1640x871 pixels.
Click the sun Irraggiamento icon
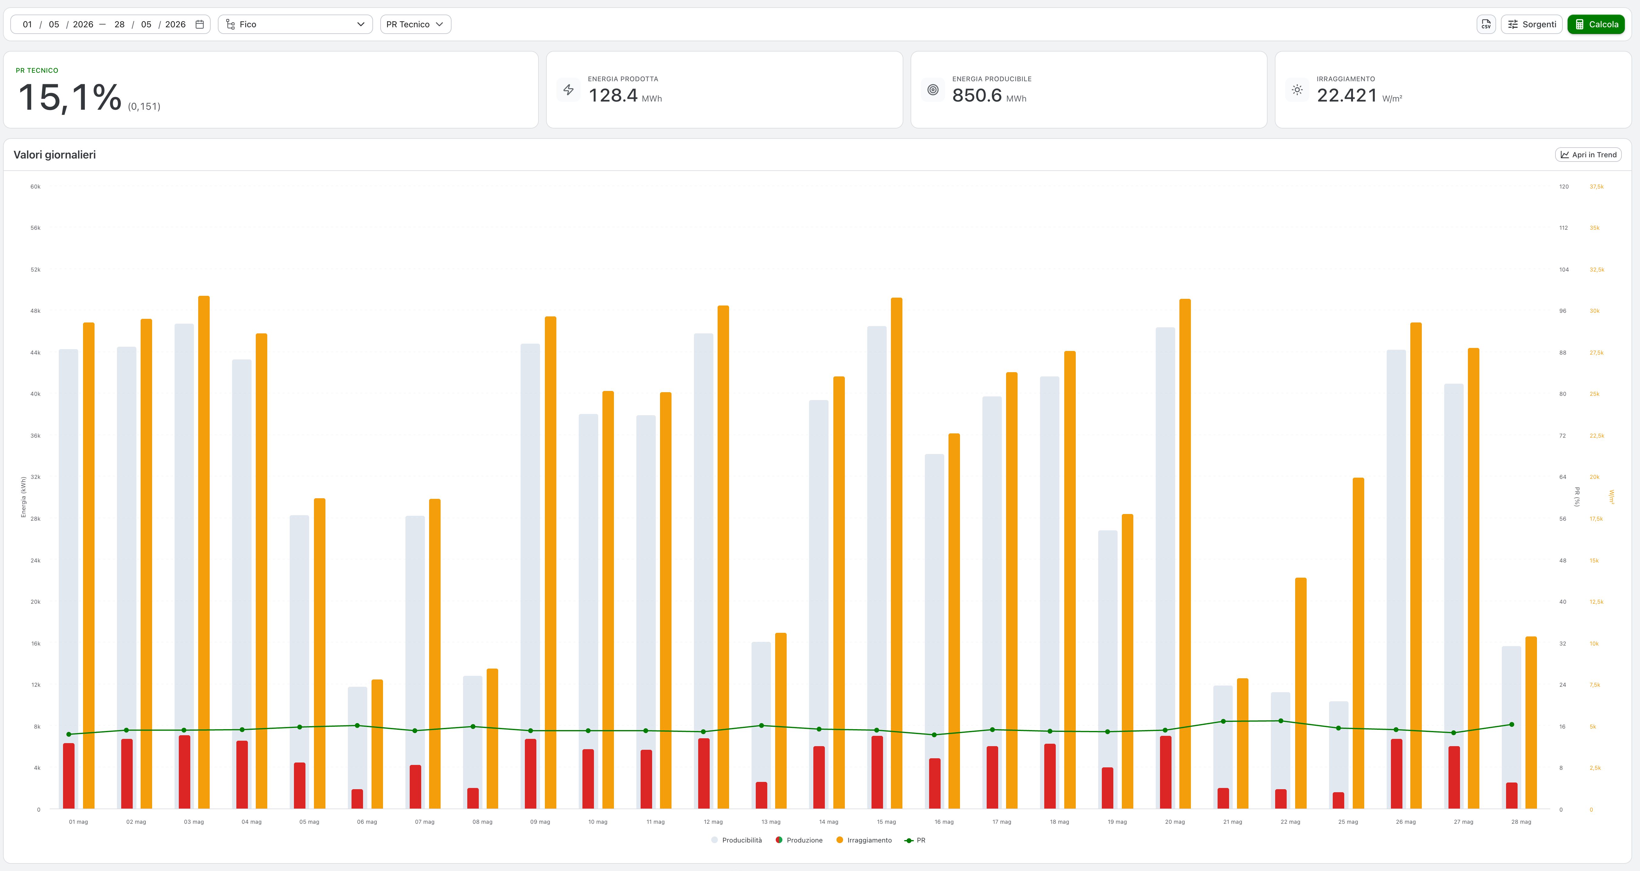(x=1297, y=90)
